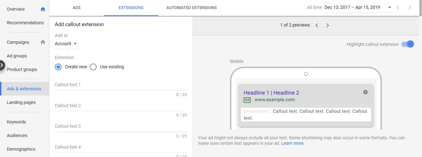Show the next ad preview
This screenshot has height=157, width=422.
click(x=328, y=25)
